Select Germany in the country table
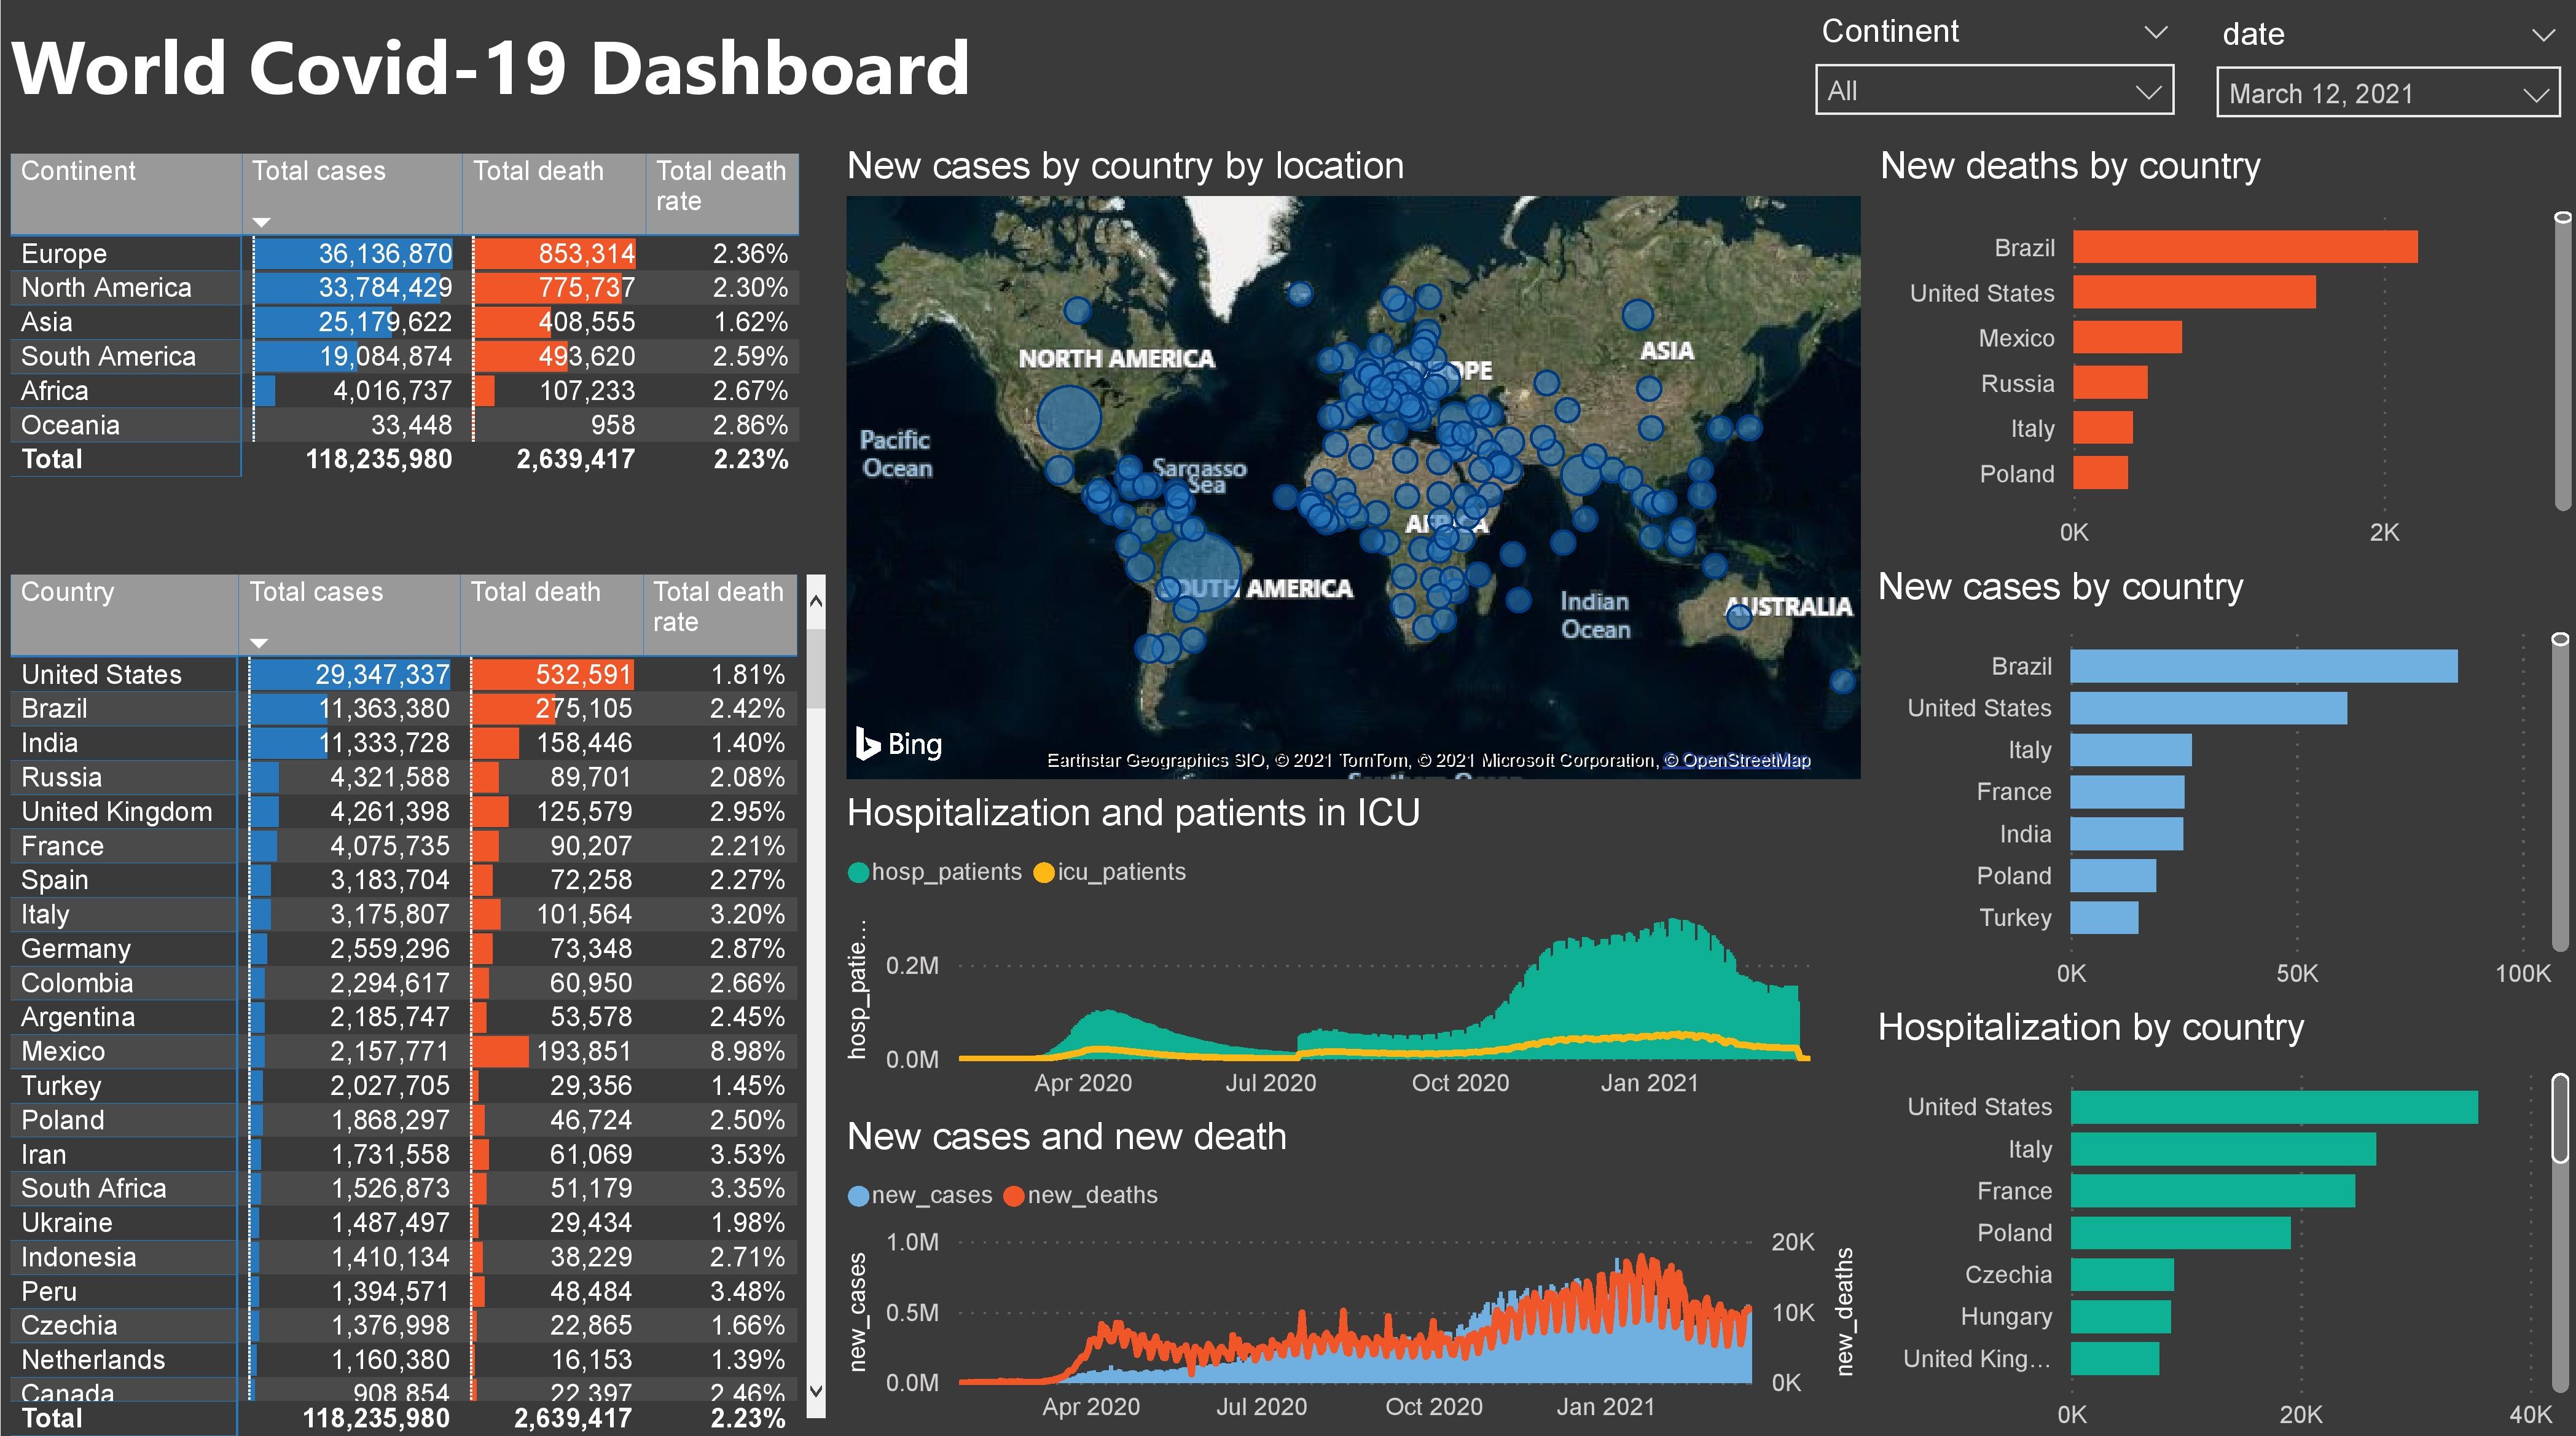Image resolution: width=2576 pixels, height=1436 pixels. 404,949
